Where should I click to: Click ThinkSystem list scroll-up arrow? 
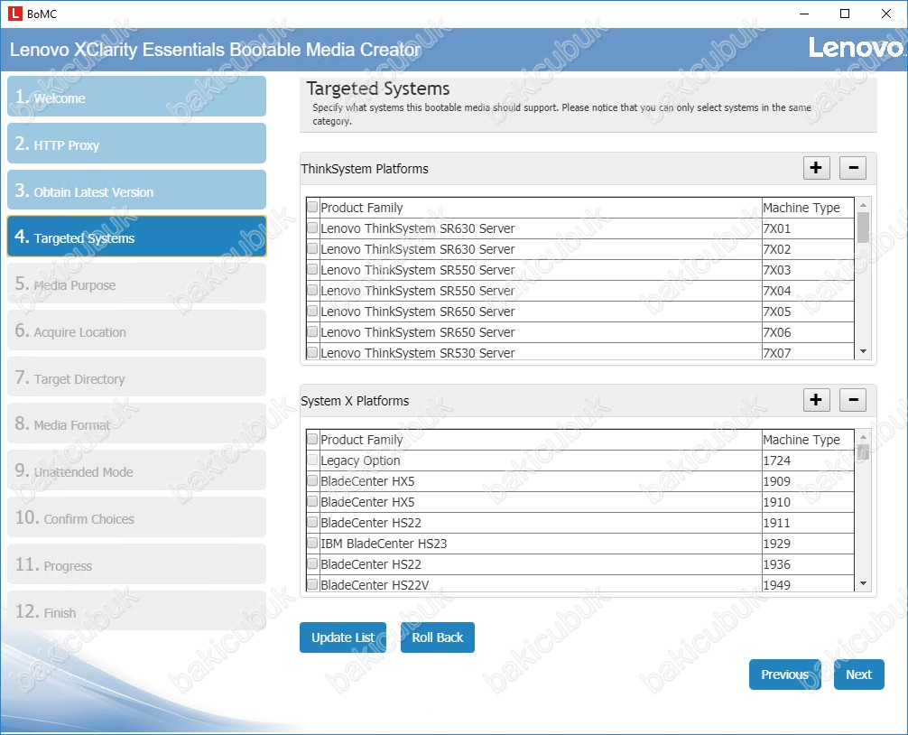pyautogui.click(x=864, y=204)
